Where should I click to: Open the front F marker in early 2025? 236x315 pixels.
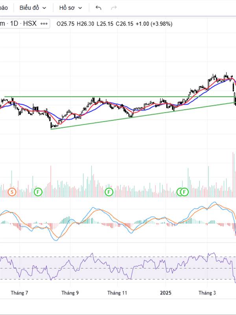pos(184,192)
